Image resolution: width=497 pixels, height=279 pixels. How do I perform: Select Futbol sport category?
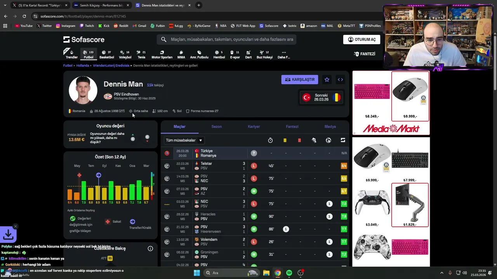point(89,54)
